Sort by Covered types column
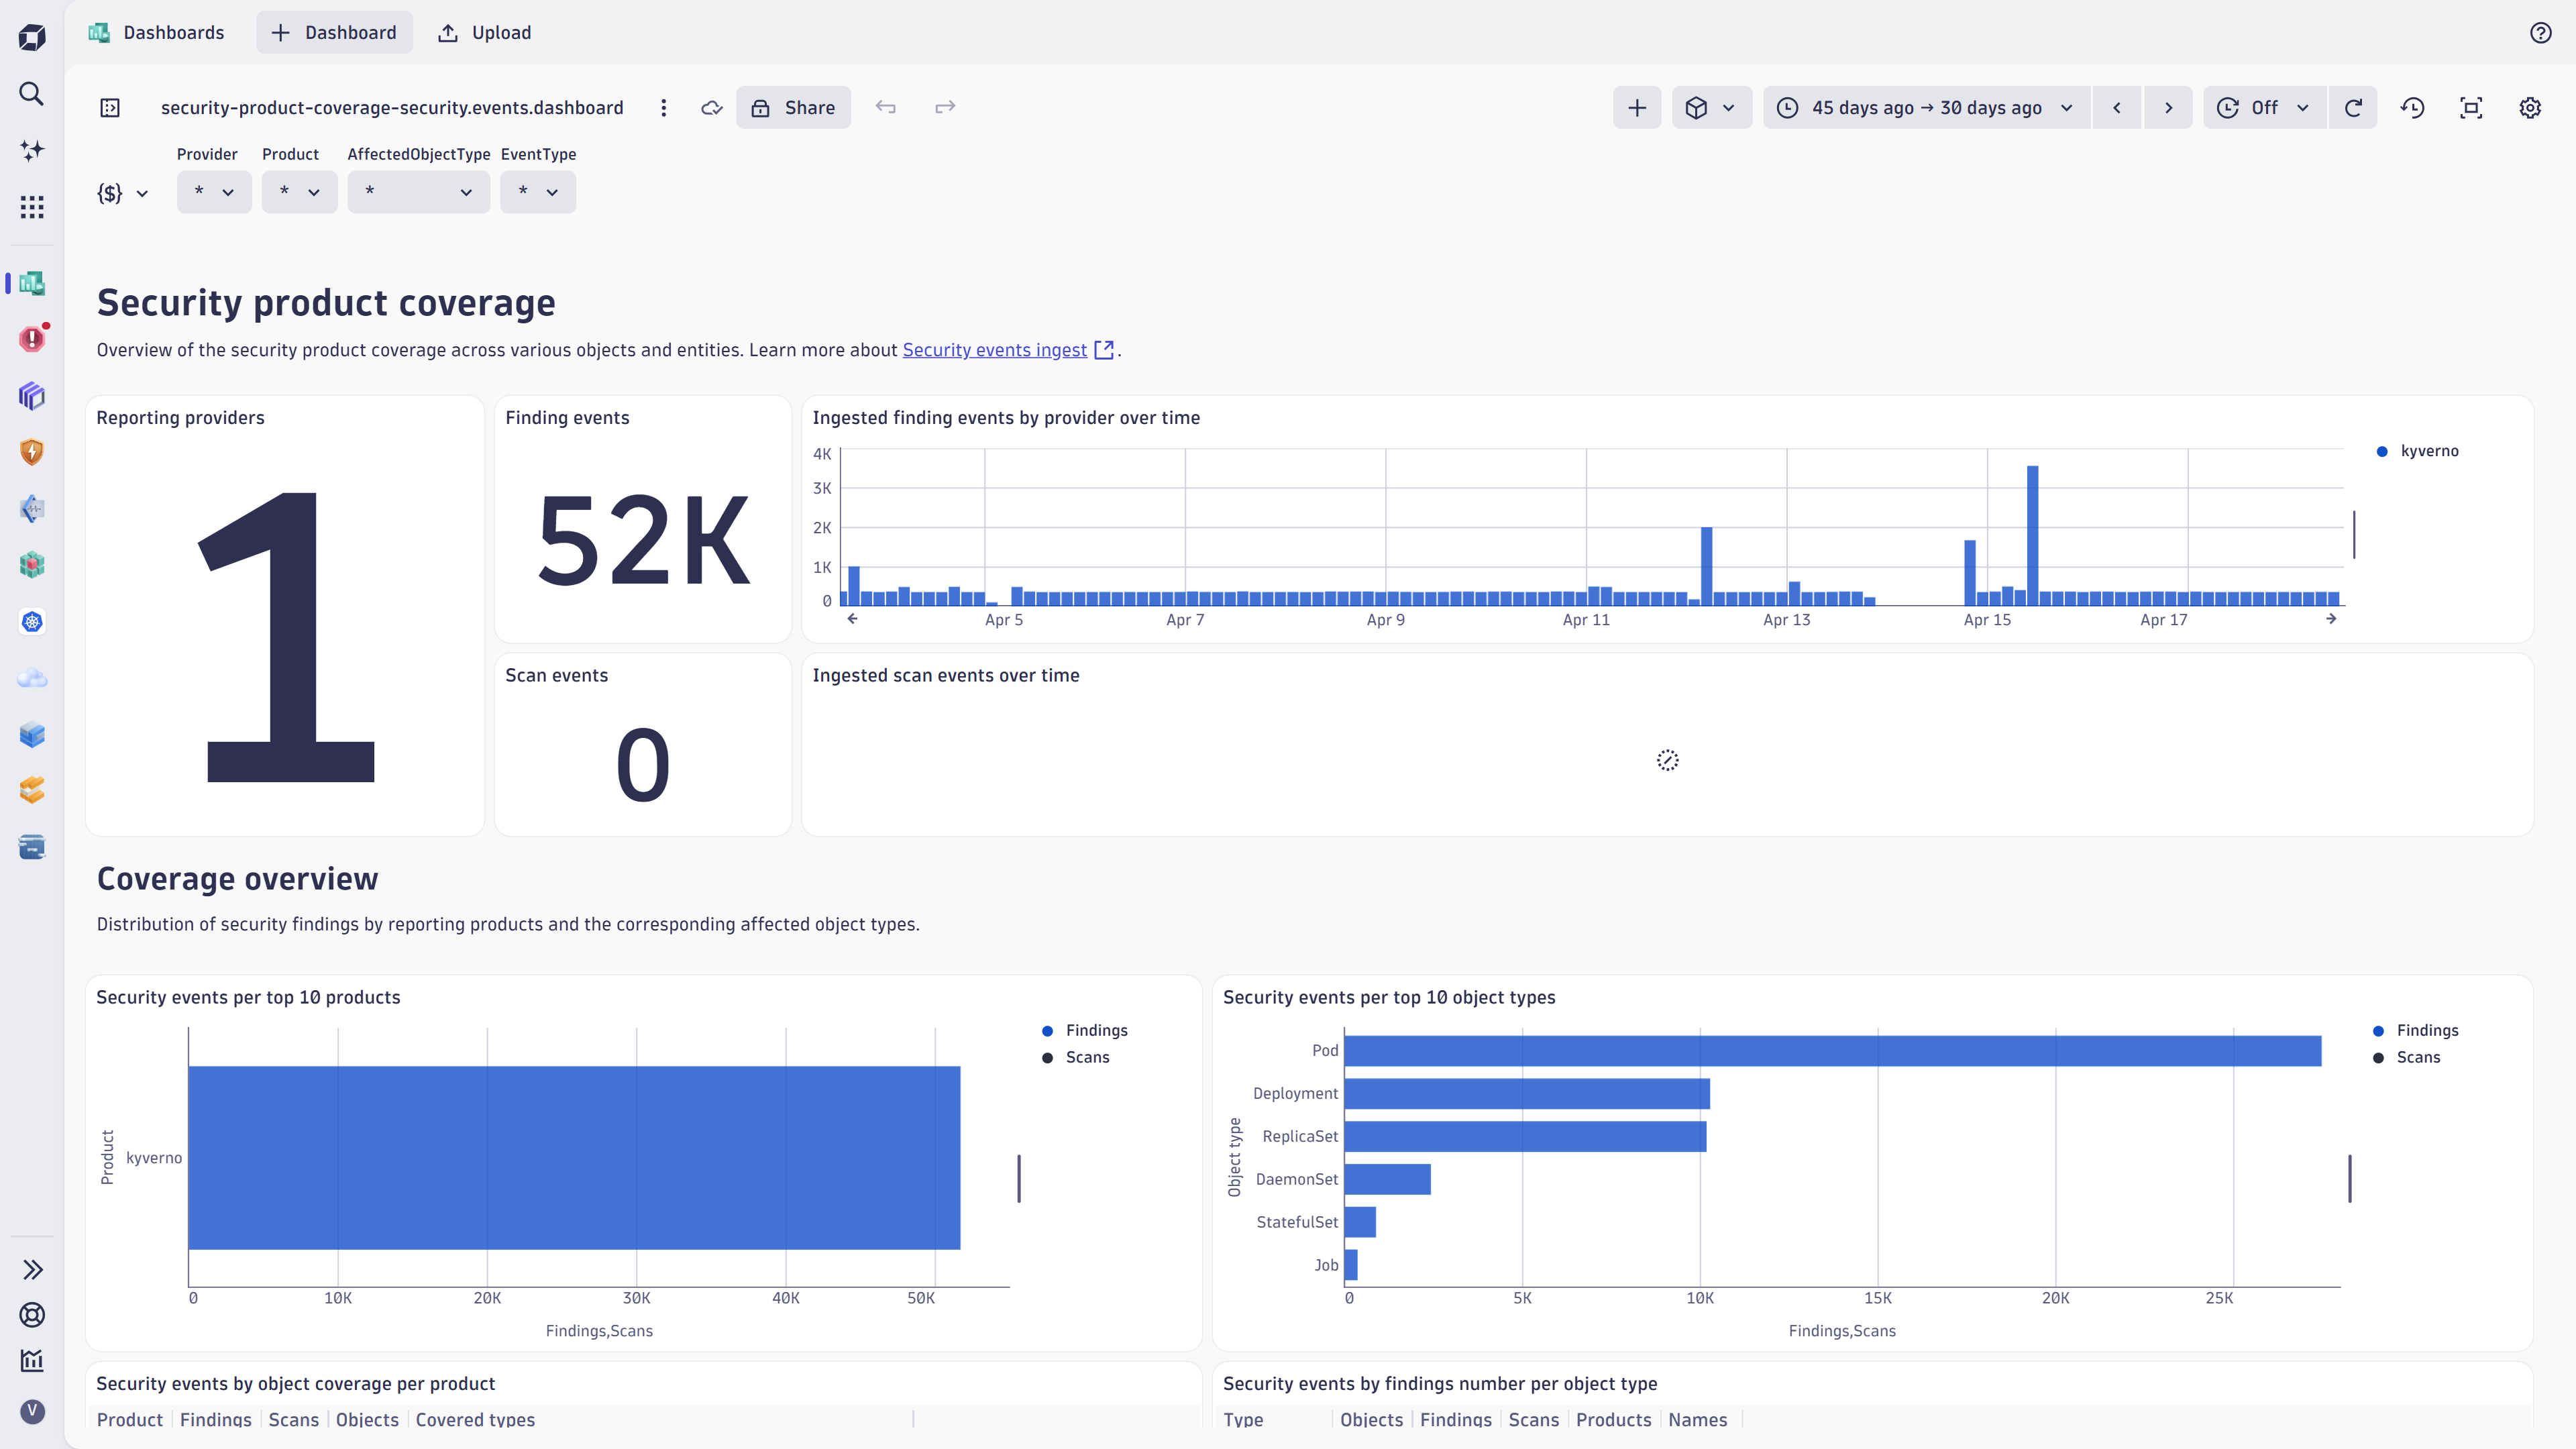The height and width of the screenshot is (1449, 2576). 475,1420
